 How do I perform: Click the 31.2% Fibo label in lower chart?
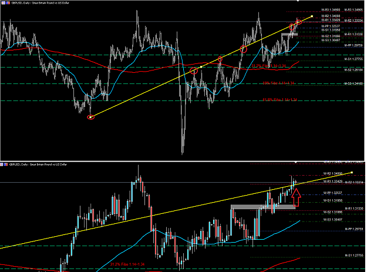[x=127, y=264]
